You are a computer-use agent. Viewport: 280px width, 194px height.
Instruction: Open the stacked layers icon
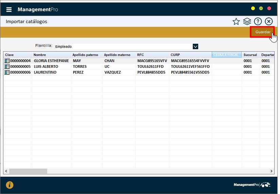click(247, 22)
